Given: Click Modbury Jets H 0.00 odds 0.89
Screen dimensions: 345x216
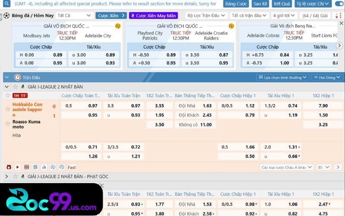Looking at the screenshot, I should [41, 55].
